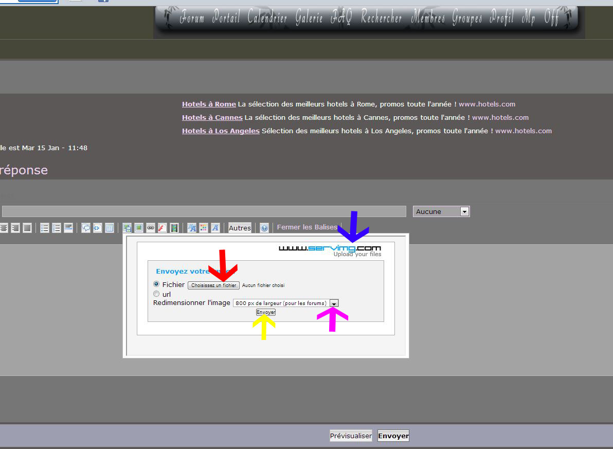This screenshot has width=613, height=449.
Task: Open the Aucune dropdown
Action: 441,211
